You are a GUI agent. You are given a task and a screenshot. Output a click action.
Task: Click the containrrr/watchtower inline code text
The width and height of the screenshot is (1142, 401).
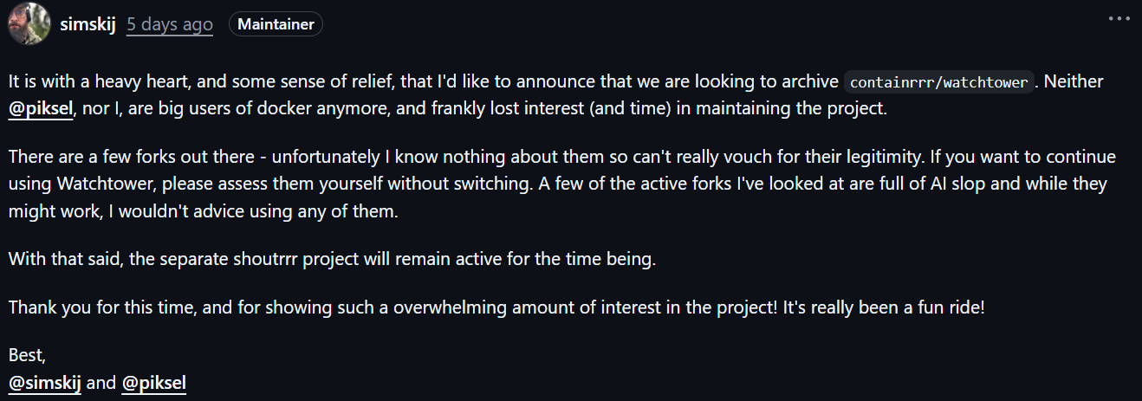pos(939,83)
